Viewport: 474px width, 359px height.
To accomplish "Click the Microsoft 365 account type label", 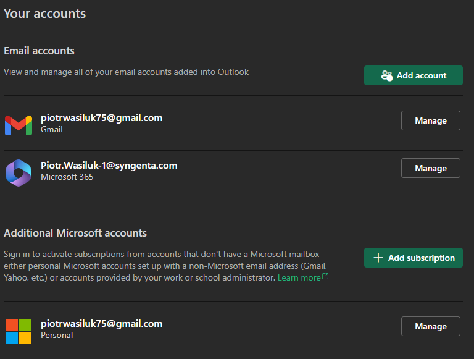I will click(67, 177).
